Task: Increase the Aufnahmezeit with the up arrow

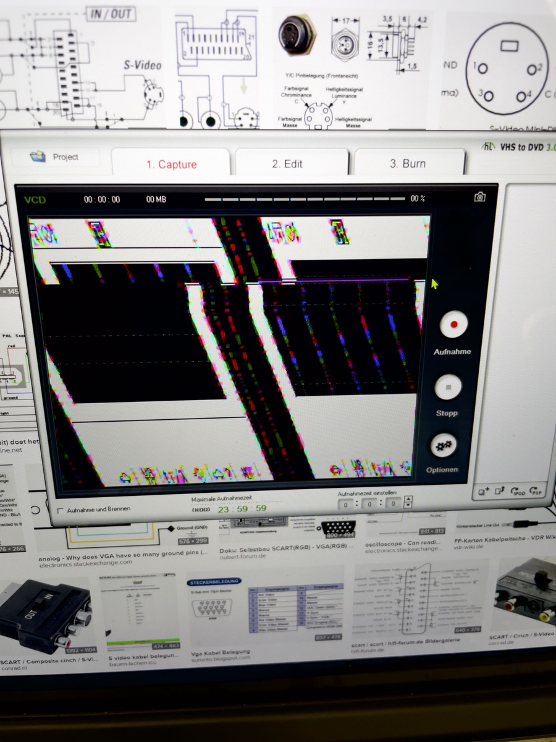Action: (407, 500)
